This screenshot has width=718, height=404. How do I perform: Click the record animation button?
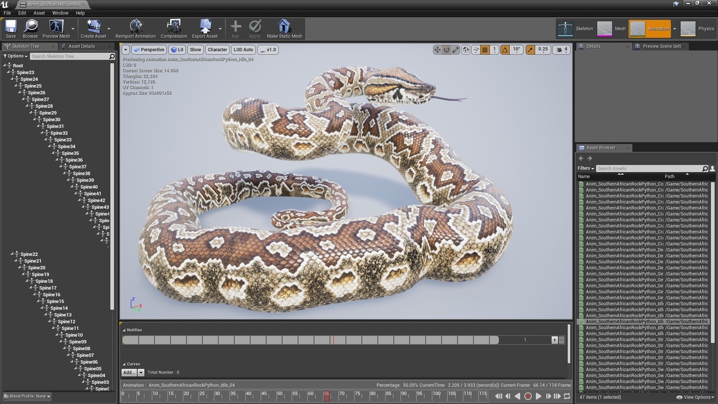528,396
